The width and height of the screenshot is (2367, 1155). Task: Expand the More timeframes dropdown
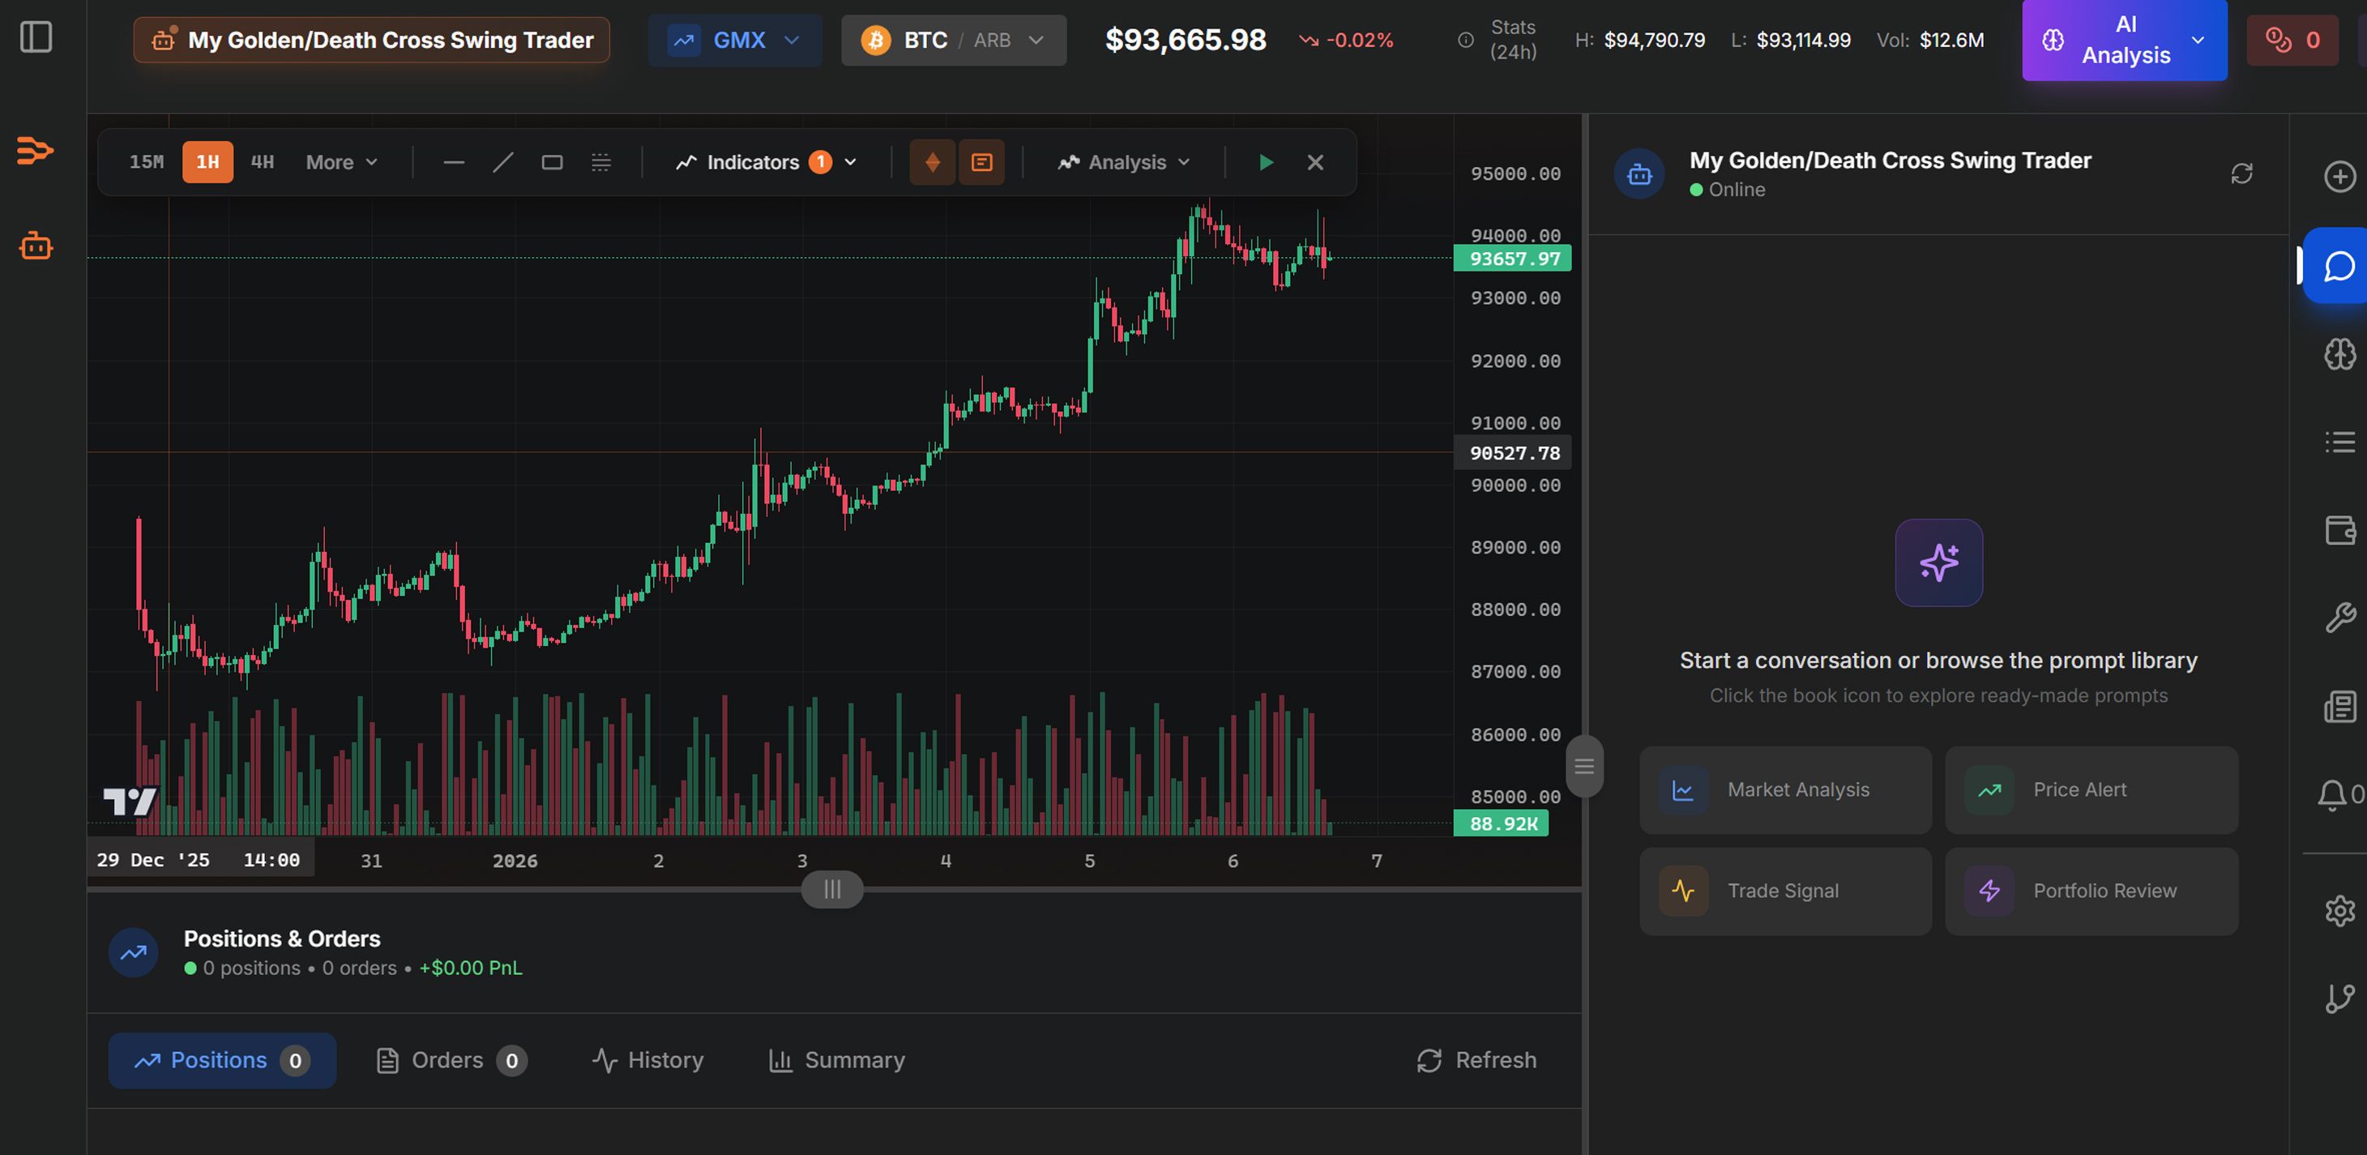point(342,163)
